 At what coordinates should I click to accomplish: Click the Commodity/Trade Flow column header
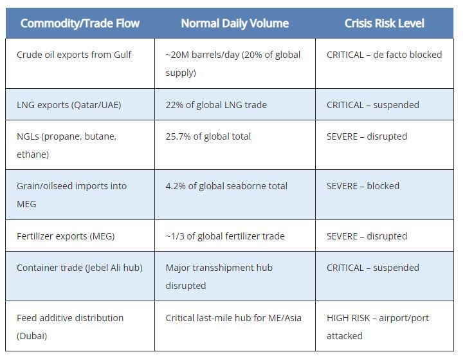tap(80, 23)
